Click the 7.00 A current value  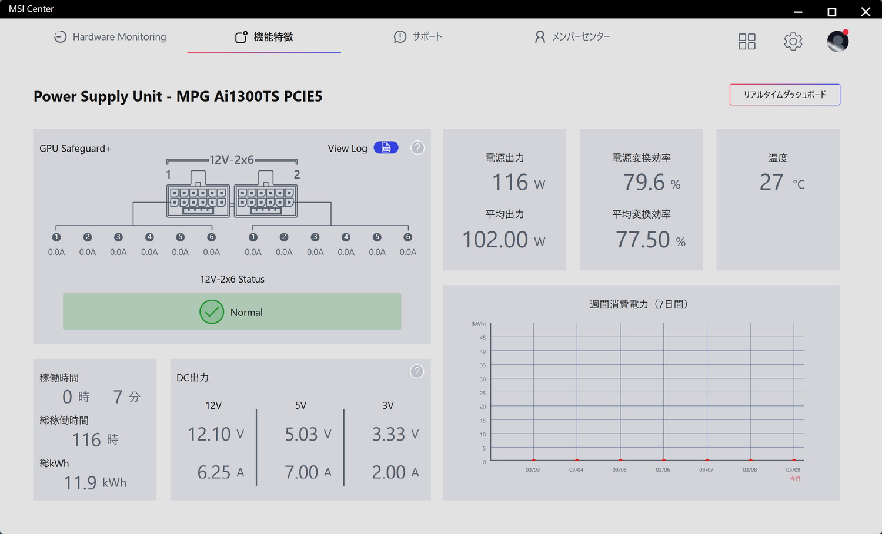tap(308, 472)
